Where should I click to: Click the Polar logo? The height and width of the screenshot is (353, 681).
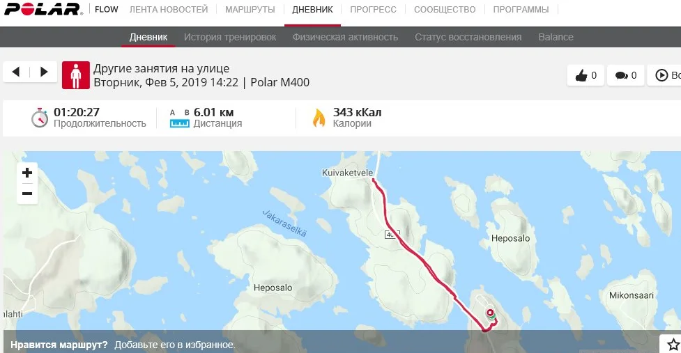(43, 9)
